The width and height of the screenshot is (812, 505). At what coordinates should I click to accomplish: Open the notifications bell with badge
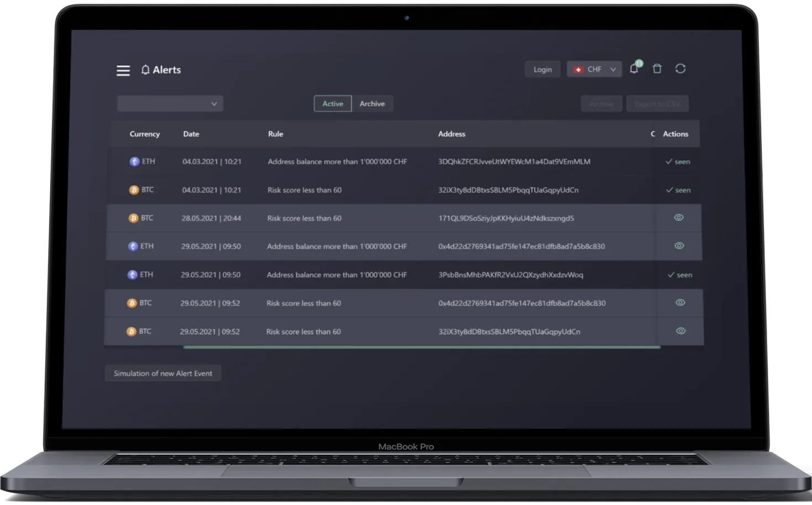[634, 69]
